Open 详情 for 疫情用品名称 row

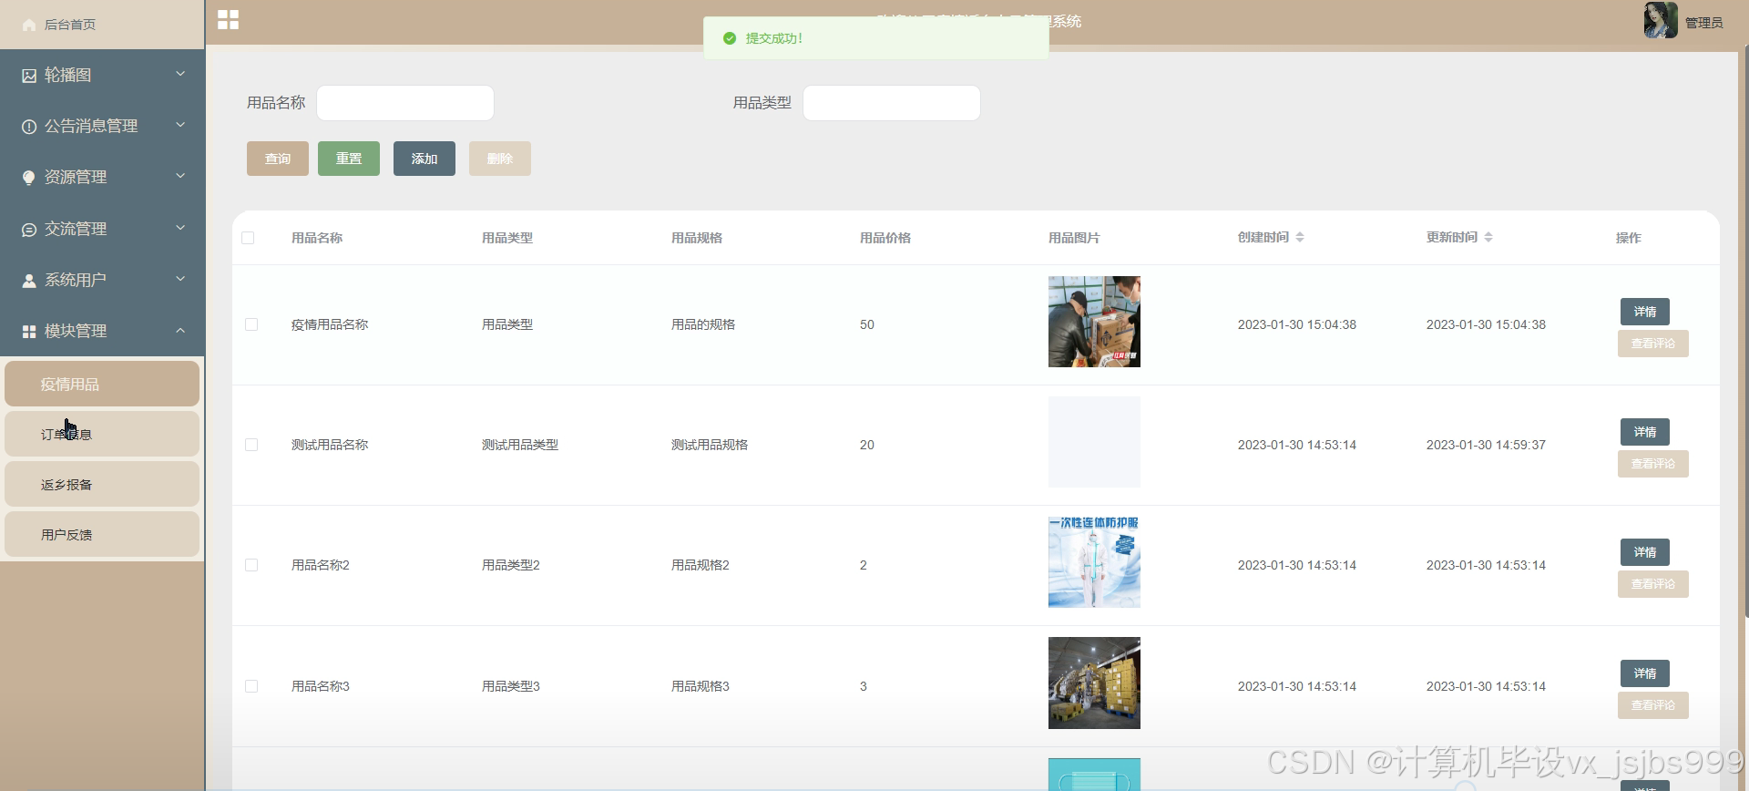coord(1645,312)
